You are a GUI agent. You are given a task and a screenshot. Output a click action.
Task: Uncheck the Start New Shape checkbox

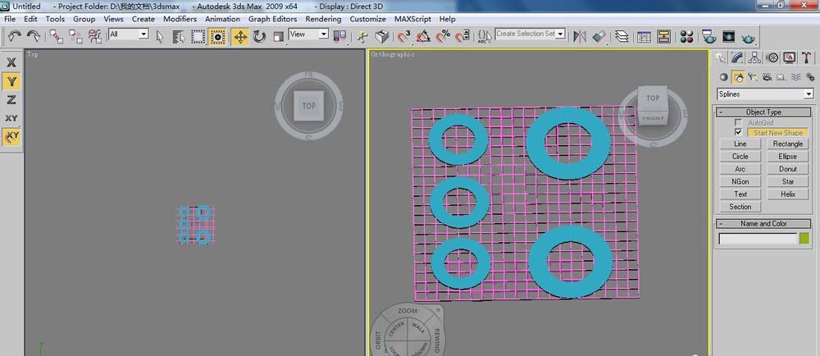(739, 133)
